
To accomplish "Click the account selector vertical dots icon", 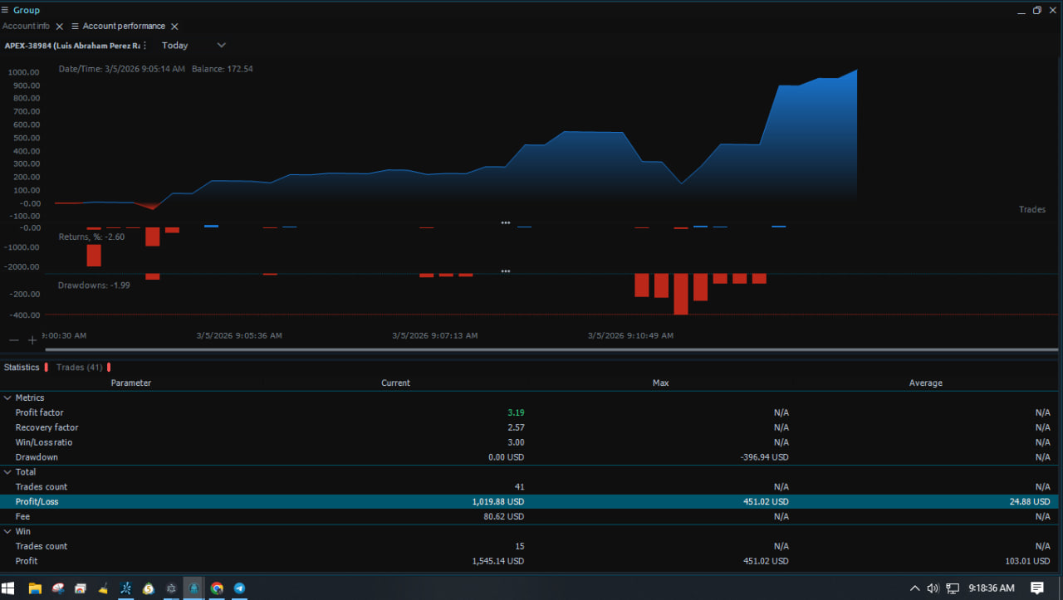I will pos(145,46).
